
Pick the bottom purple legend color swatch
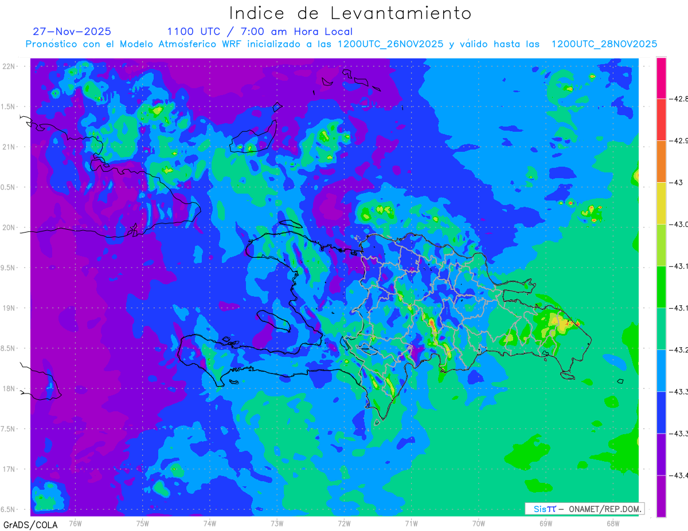[x=661, y=496]
